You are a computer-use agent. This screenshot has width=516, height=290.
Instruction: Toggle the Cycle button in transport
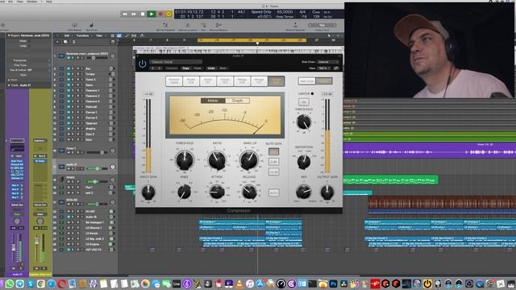[169, 14]
